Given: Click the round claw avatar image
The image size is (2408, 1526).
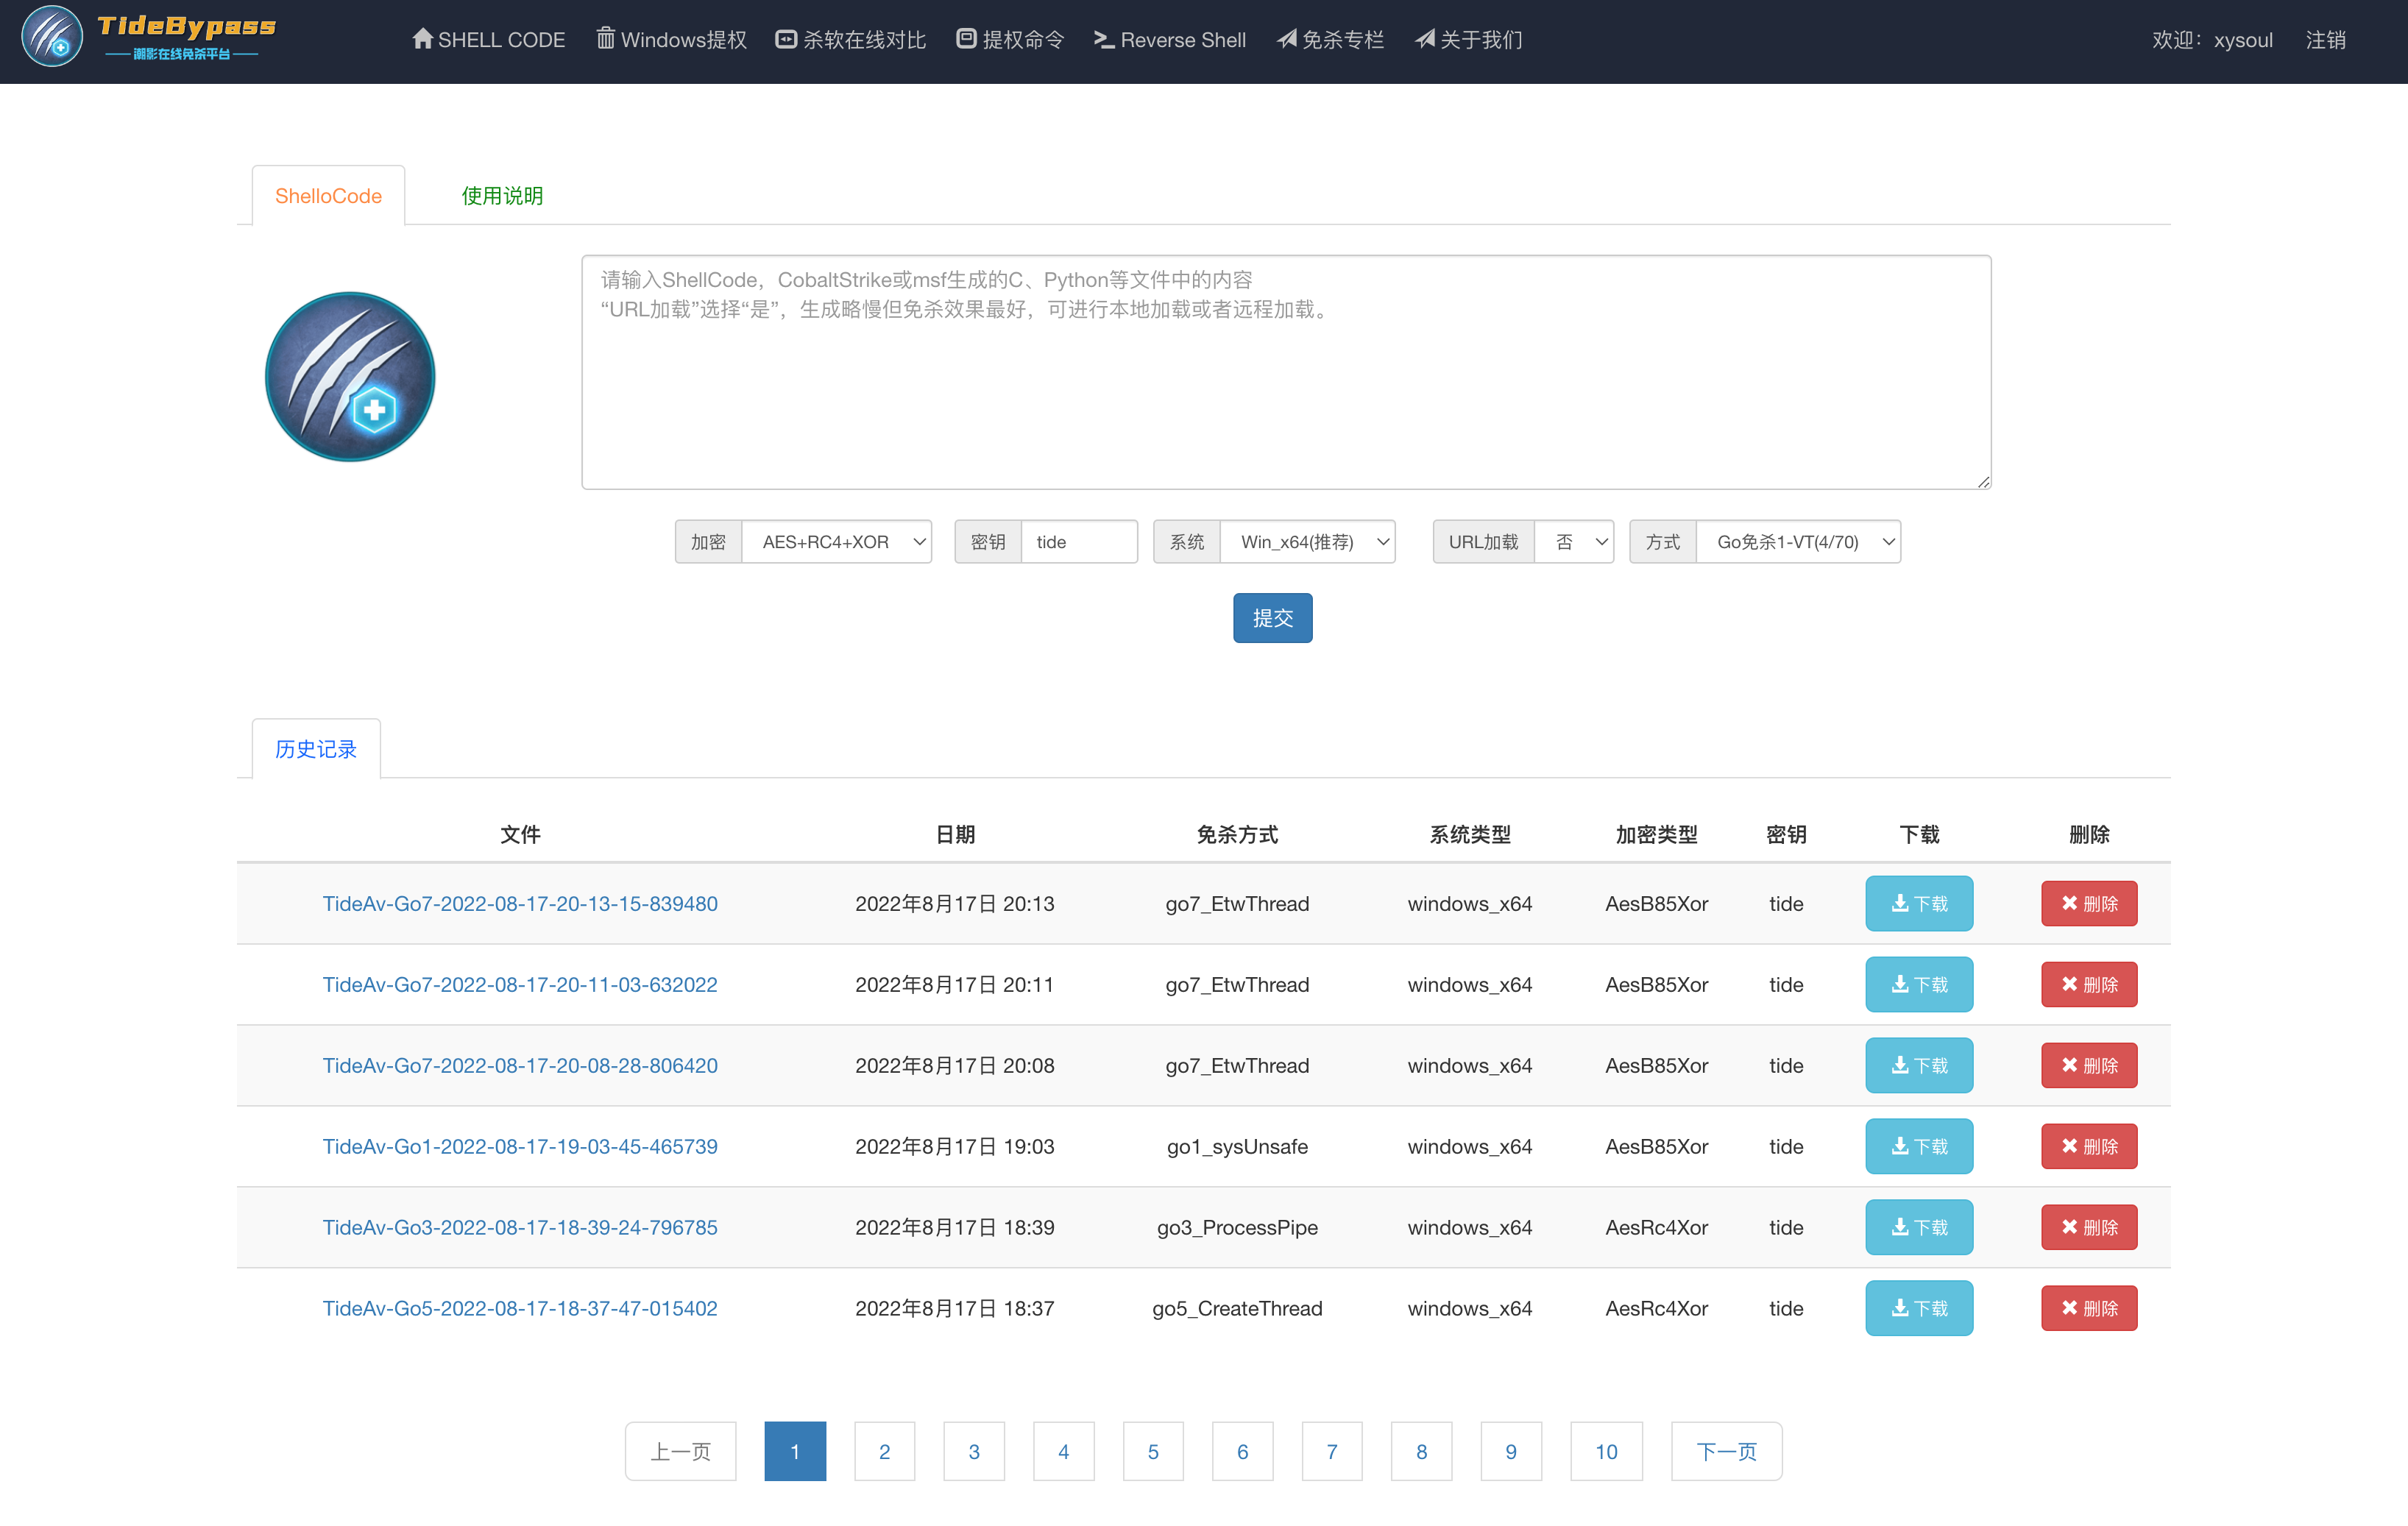Looking at the screenshot, I should pyautogui.click(x=350, y=377).
